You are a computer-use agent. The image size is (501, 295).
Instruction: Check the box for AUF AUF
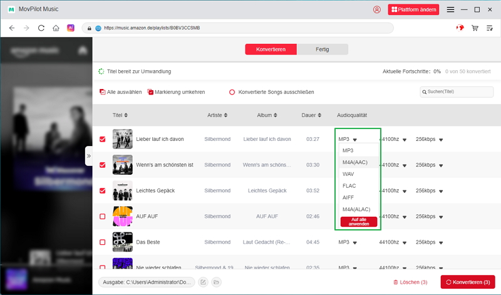click(x=103, y=216)
